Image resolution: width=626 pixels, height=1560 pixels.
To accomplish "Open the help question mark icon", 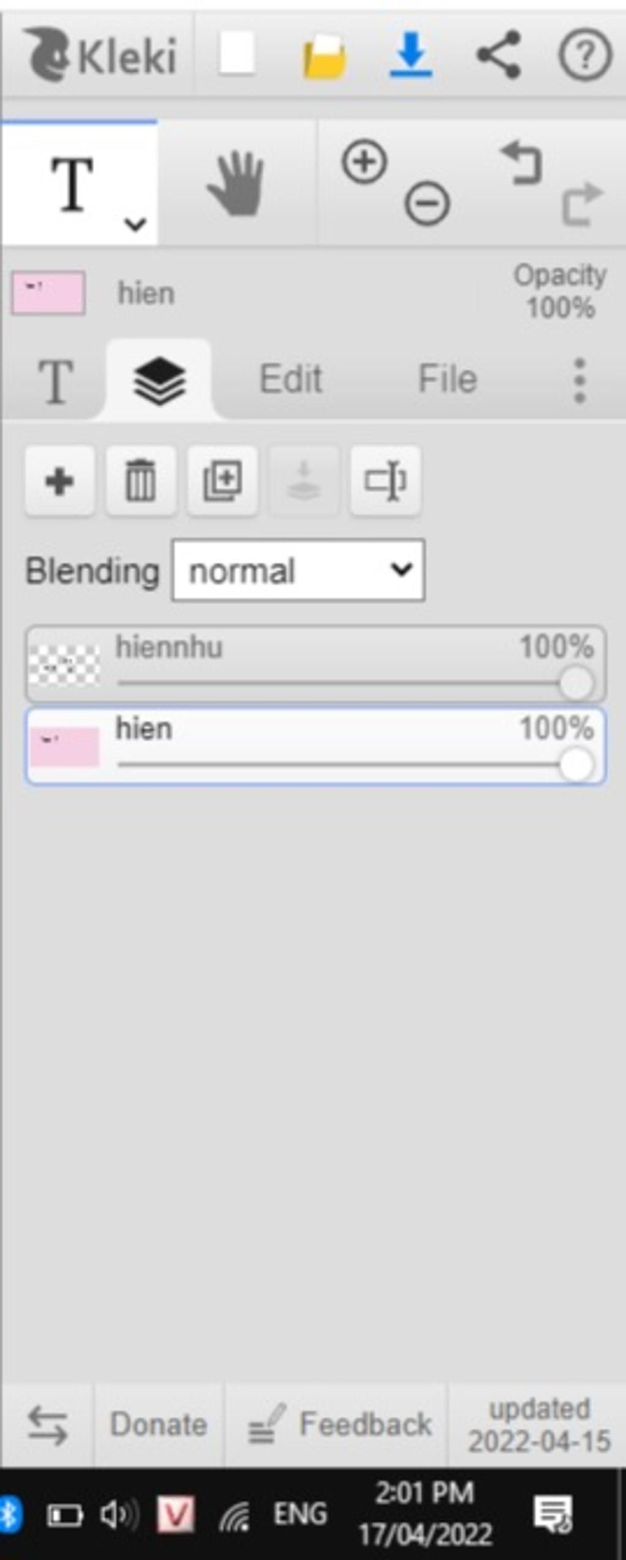I will (585, 56).
